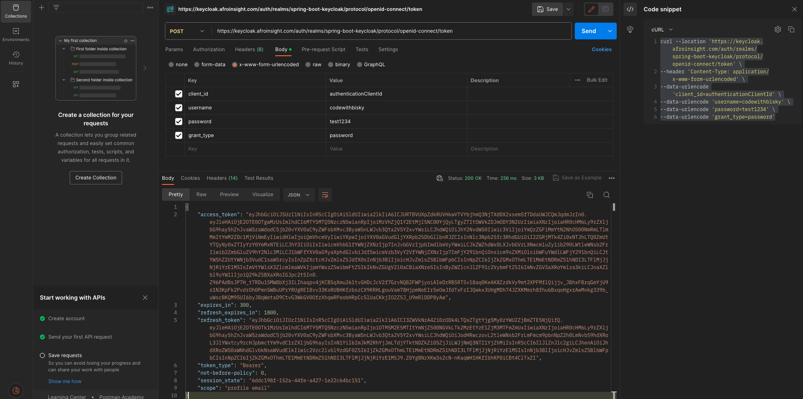
Task: Open the Environments sidebar tab
Action: [16, 35]
